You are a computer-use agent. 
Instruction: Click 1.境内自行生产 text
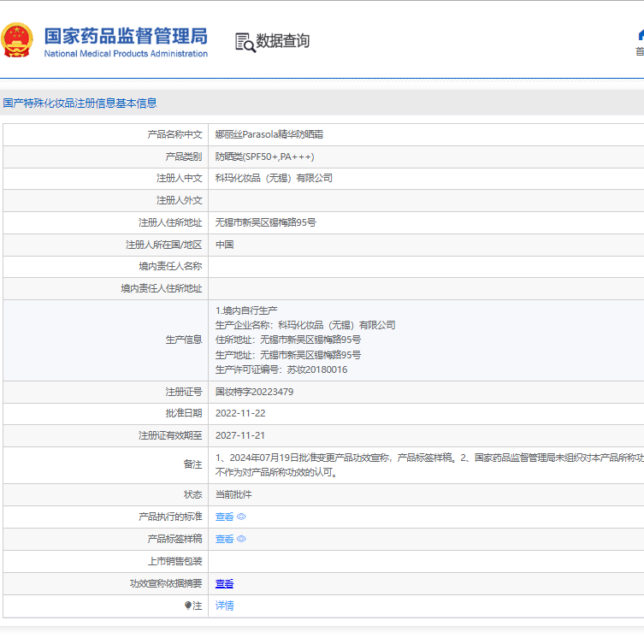pos(246,310)
